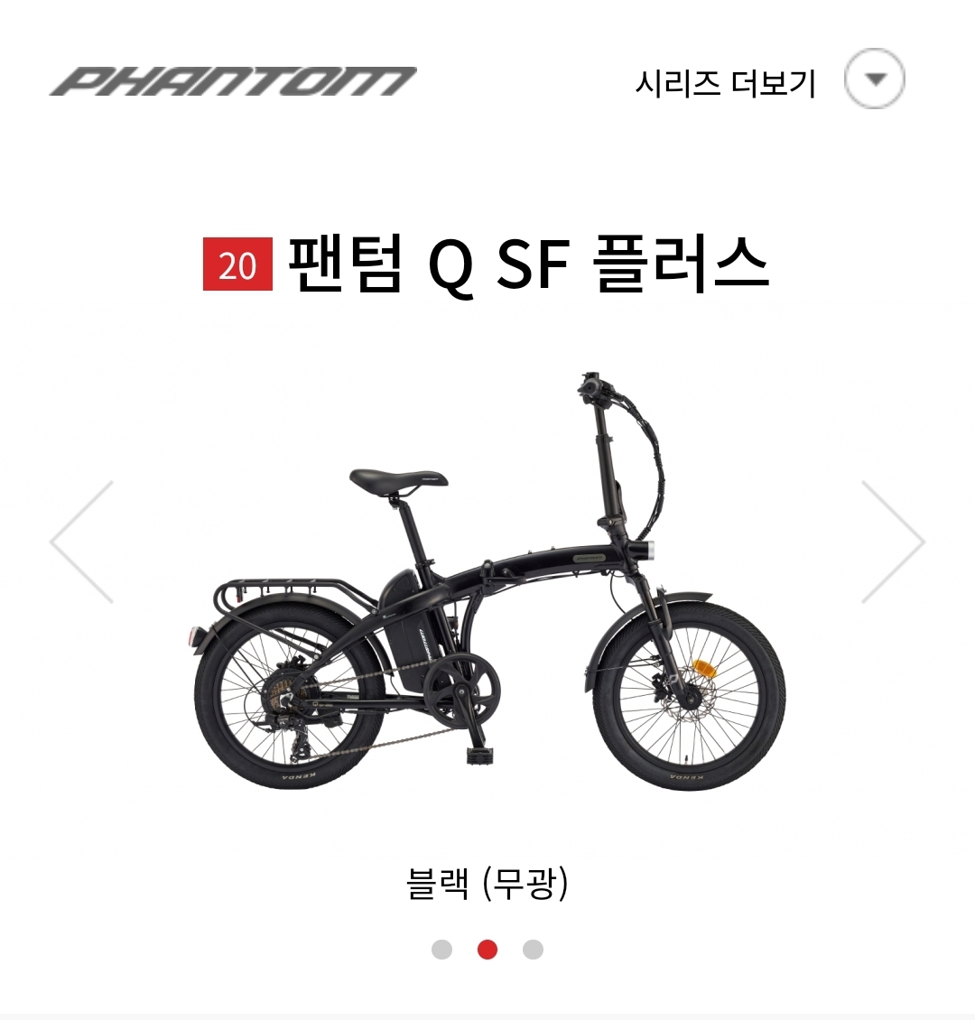The width and height of the screenshot is (975, 1020).
Task: Click the red 20 wheel-size badge
Action: click(x=237, y=264)
